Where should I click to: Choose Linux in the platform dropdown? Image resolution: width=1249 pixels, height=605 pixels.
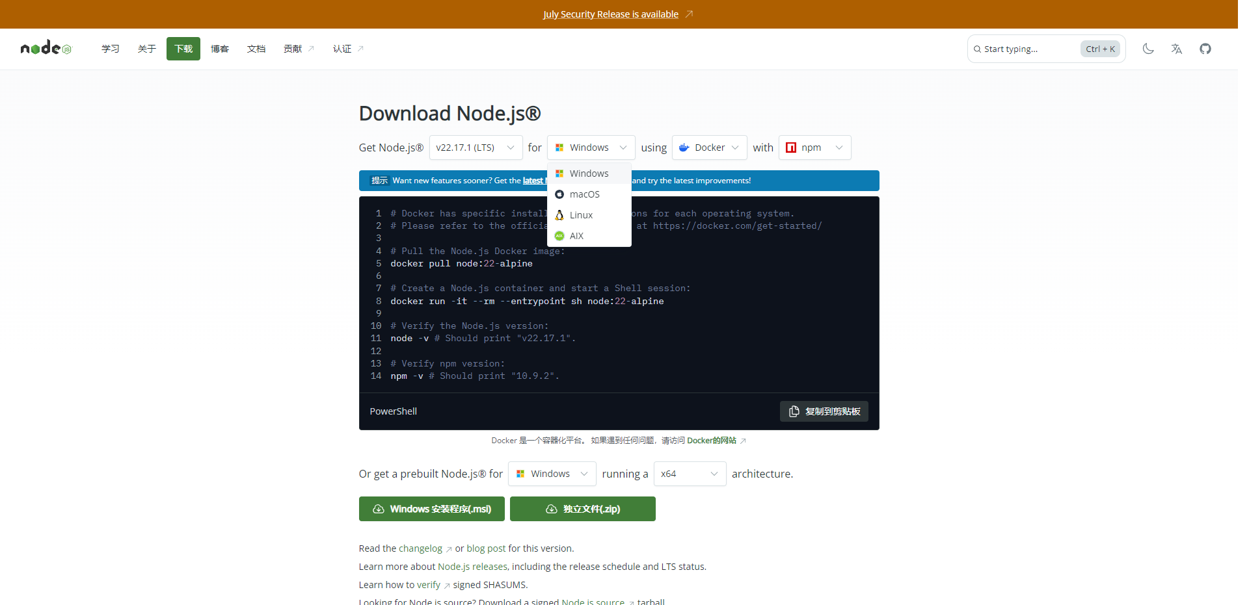click(x=581, y=215)
